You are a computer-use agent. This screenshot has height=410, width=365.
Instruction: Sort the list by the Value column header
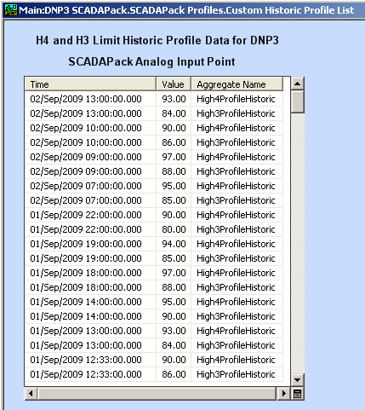[x=174, y=84]
